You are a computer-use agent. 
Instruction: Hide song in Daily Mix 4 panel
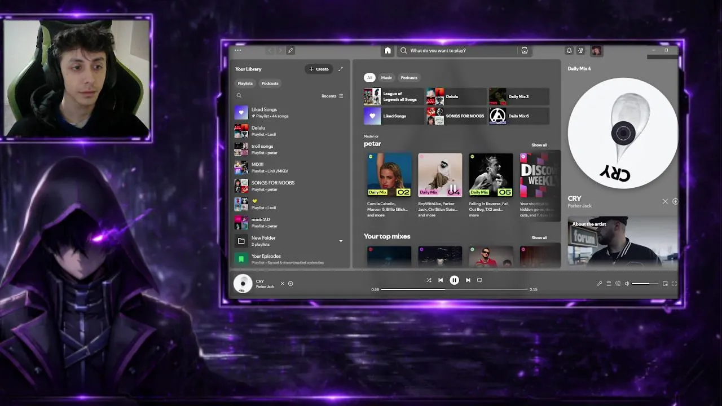[665, 201]
